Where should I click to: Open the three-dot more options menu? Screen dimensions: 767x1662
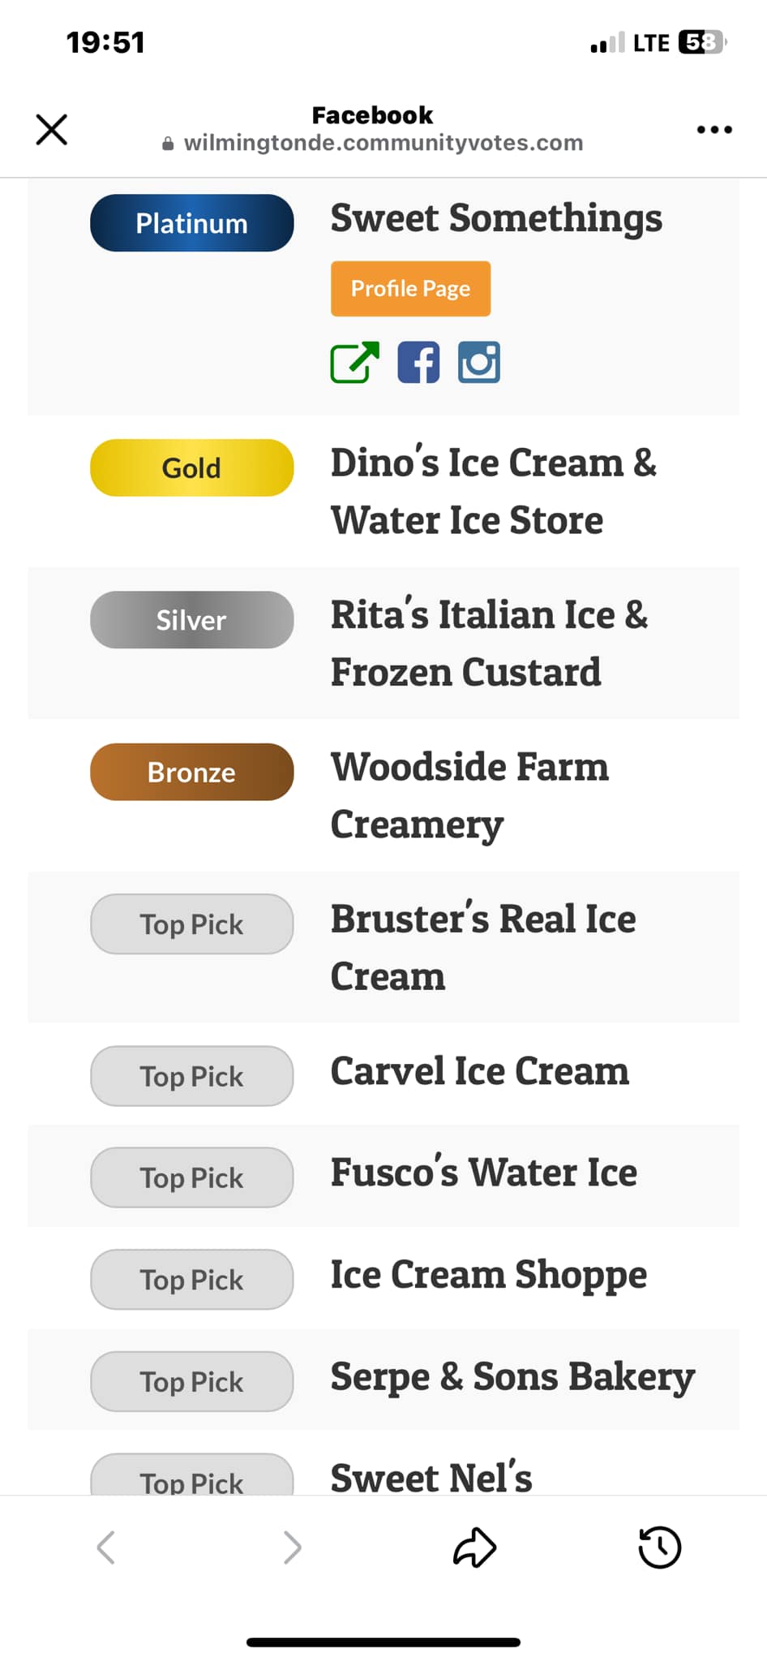pos(714,129)
